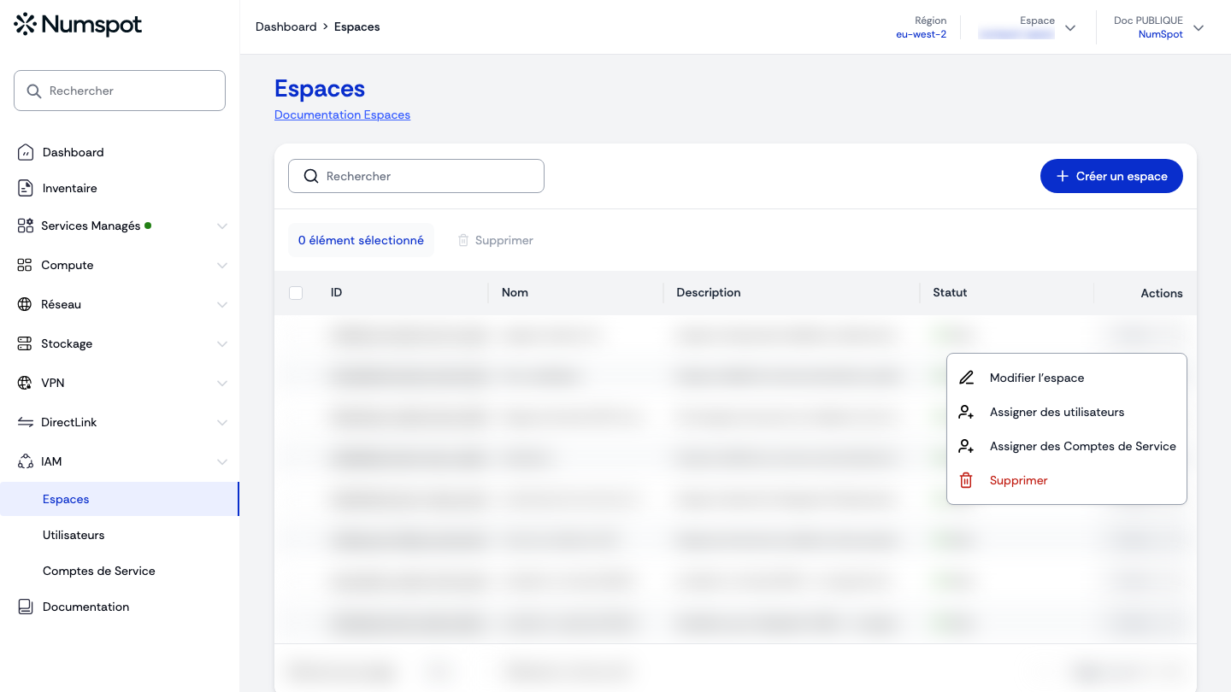The width and height of the screenshot is (1231, 692).
Task: Click the Nom column header
Action: coord(515,292)
